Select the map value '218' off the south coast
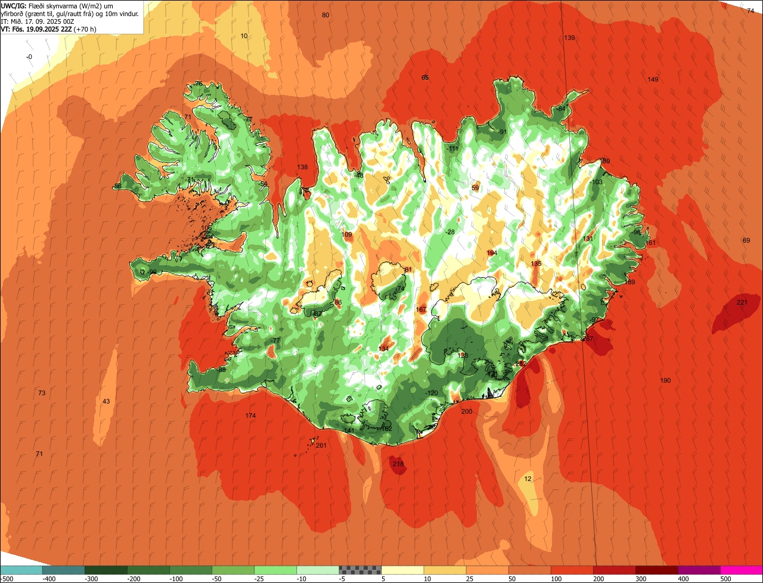This screenshot has height=583, width=763. pos(398,464)
